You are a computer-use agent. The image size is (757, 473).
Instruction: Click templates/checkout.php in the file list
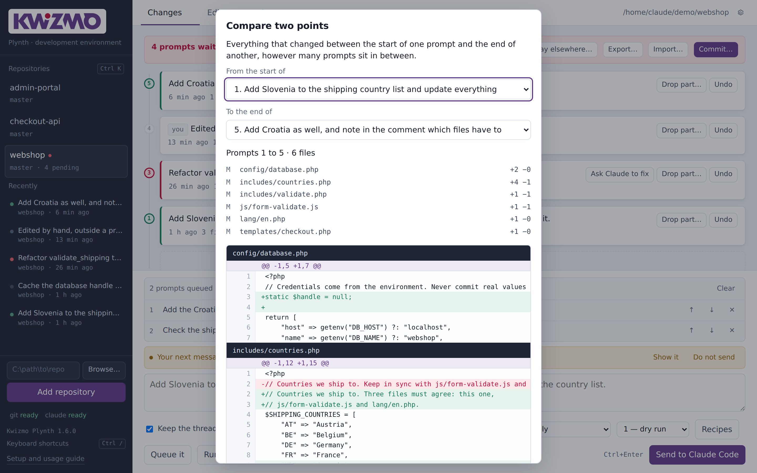[378, 232]
